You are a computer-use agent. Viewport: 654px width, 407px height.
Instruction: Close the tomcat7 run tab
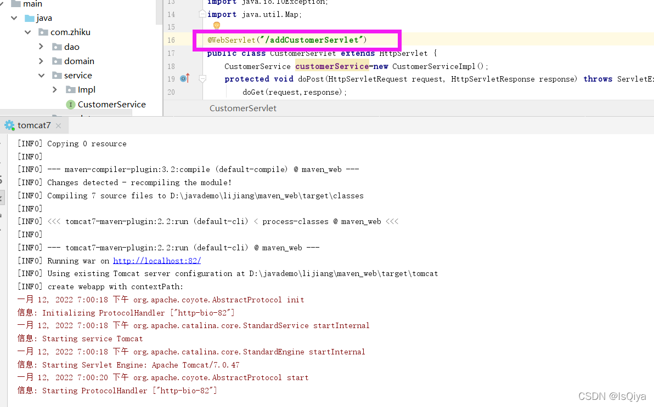tap(58, 126)
